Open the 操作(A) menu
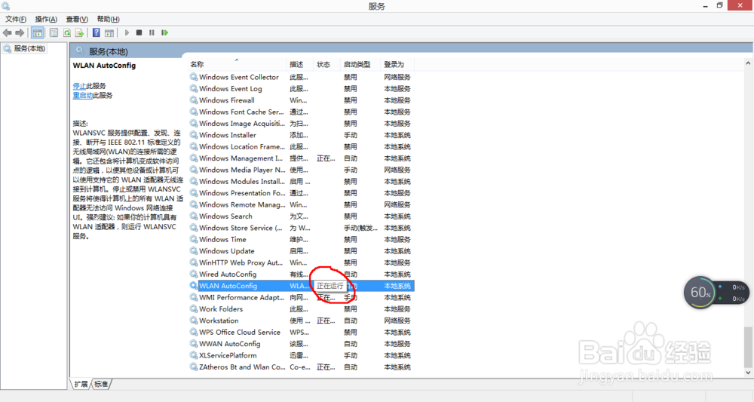The image size is (754, 402). [x=46, y=20]
